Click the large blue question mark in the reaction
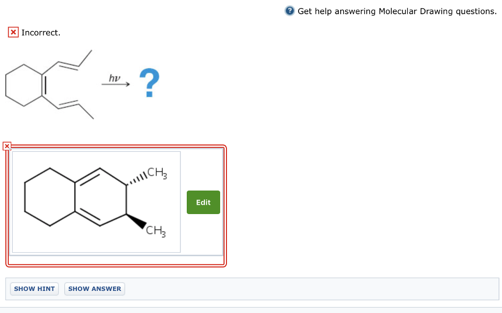The image size is (502, 313). (149, 83)
